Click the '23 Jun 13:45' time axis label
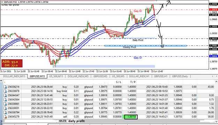 157,72
